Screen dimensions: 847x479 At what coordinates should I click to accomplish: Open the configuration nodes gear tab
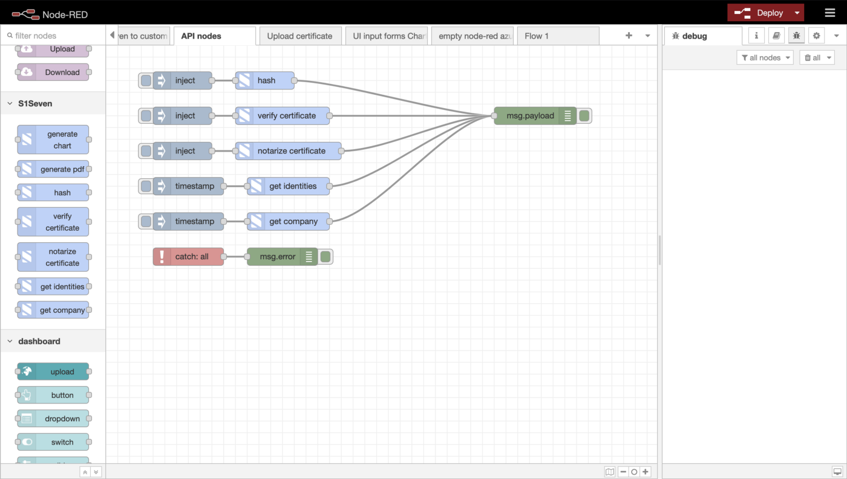(x=816, y=36)
